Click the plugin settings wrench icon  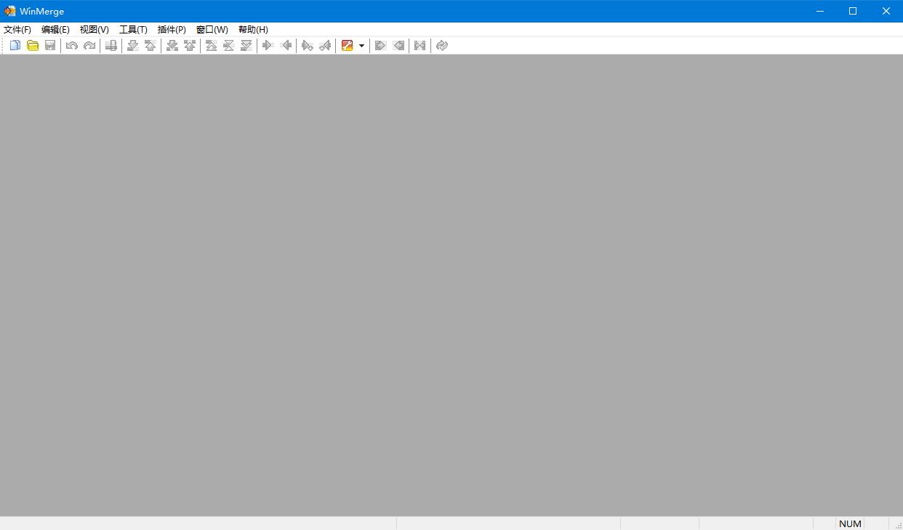click(x=348, y=45)
